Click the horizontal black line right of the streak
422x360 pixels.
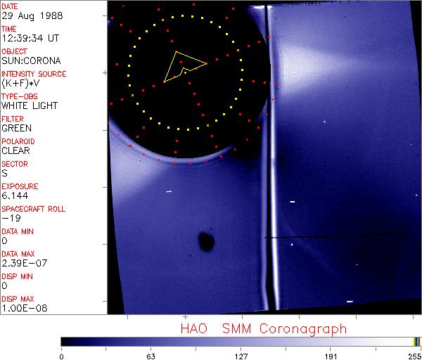[x=338, y=238]
